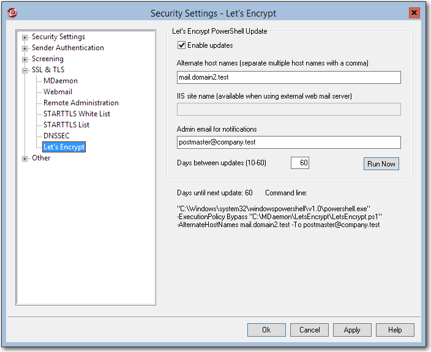Screen dimensions: 431x352
Task: Select SSL & TLS in the tree
Action: pyautogui.click(x=48, y=70)
